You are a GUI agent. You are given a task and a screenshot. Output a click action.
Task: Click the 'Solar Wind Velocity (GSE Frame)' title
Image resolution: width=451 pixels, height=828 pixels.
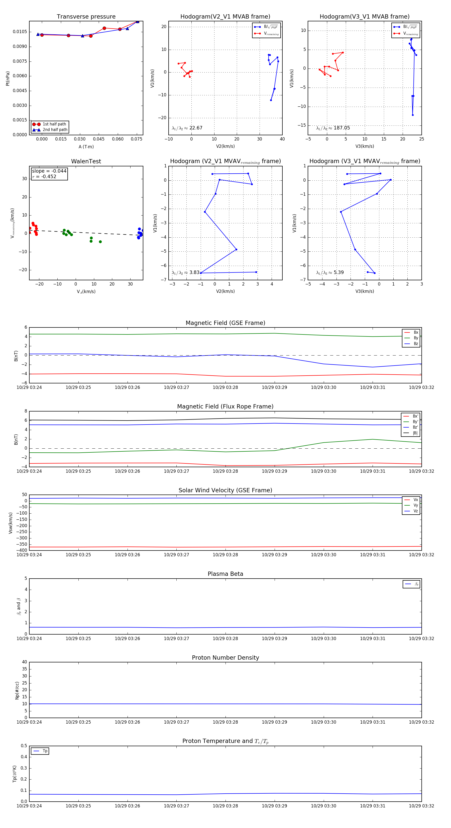(x=225, y=490)
